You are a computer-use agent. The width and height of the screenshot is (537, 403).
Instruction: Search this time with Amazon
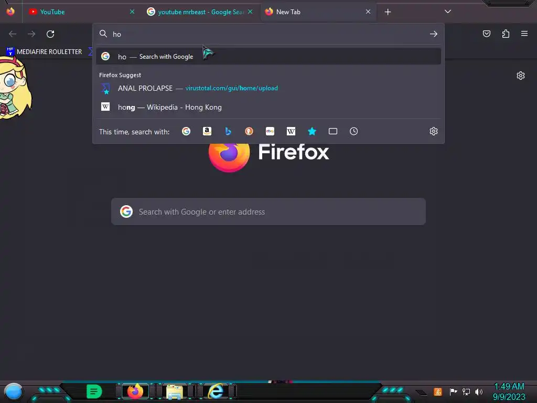(x=207, y=131)
